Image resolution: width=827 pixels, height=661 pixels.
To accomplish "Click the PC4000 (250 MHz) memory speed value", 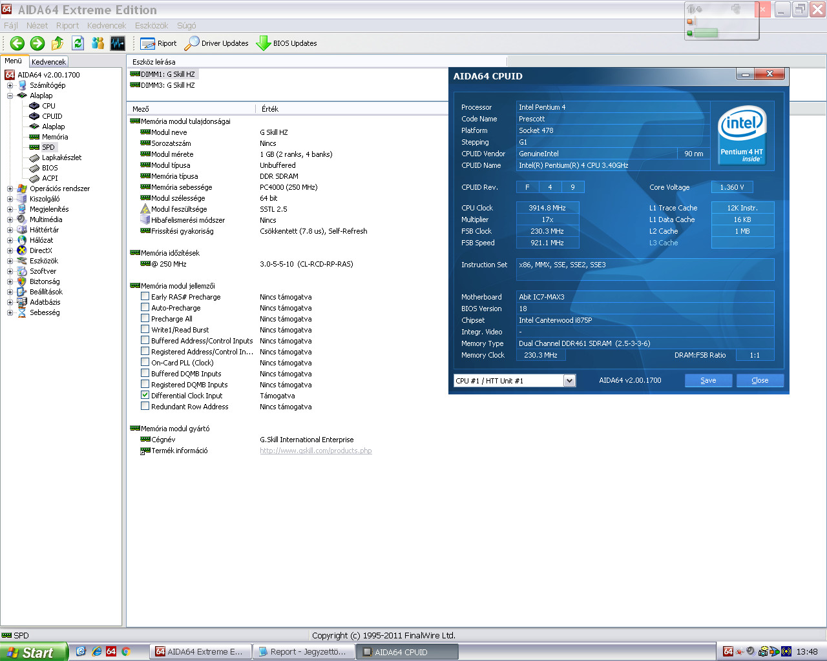I will (x=289, y=187).
